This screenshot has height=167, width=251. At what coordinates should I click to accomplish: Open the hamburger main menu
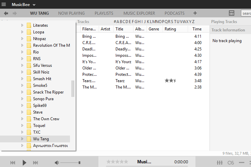[4, 4]
